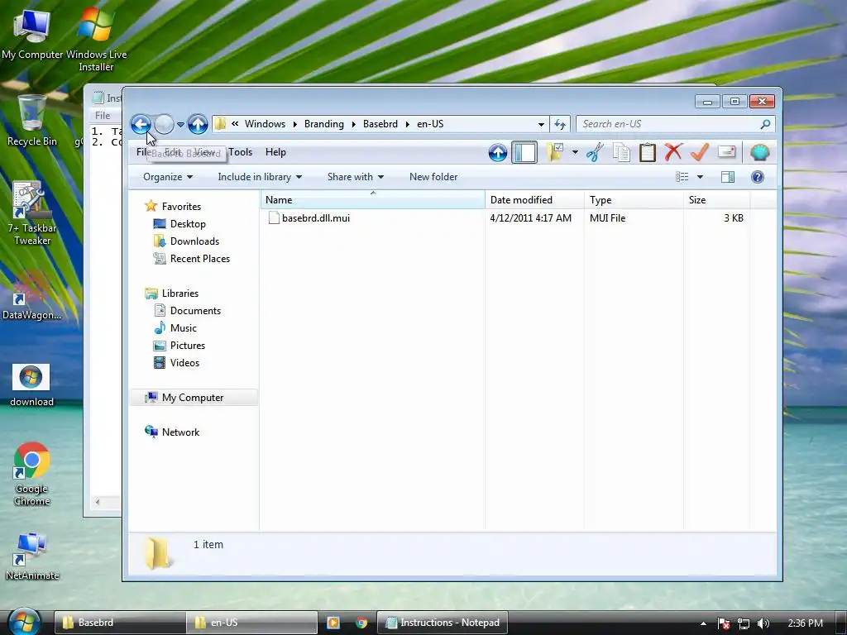
Task: Click en-US in the address breadcrumb
Action: pos(430,124)
